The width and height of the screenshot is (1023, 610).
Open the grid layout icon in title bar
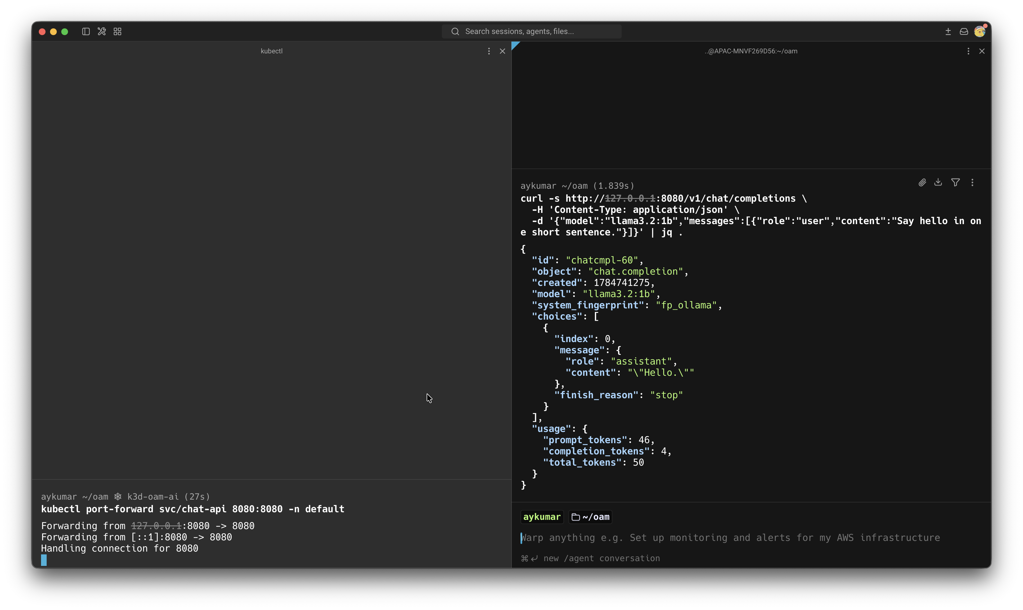[118, 32]
